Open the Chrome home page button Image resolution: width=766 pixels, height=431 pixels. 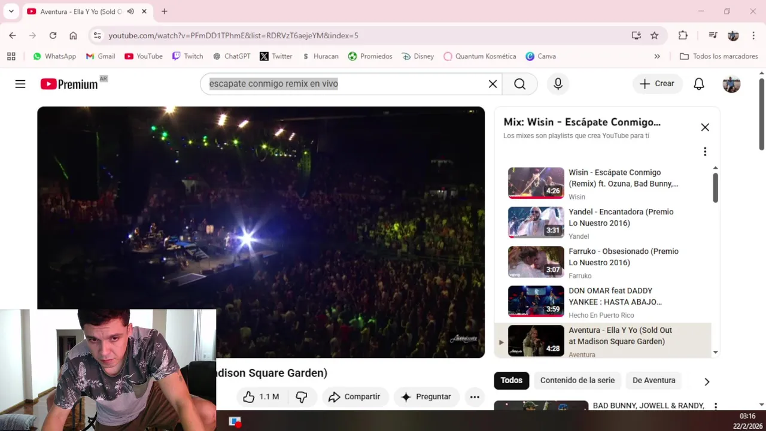click(x=73, y=35)
